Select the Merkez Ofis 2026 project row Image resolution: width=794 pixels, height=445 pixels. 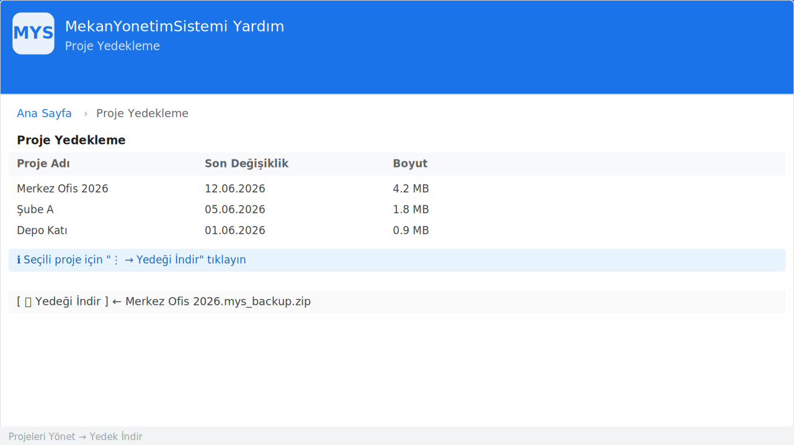pyautogui.click(x=397, y=189)
